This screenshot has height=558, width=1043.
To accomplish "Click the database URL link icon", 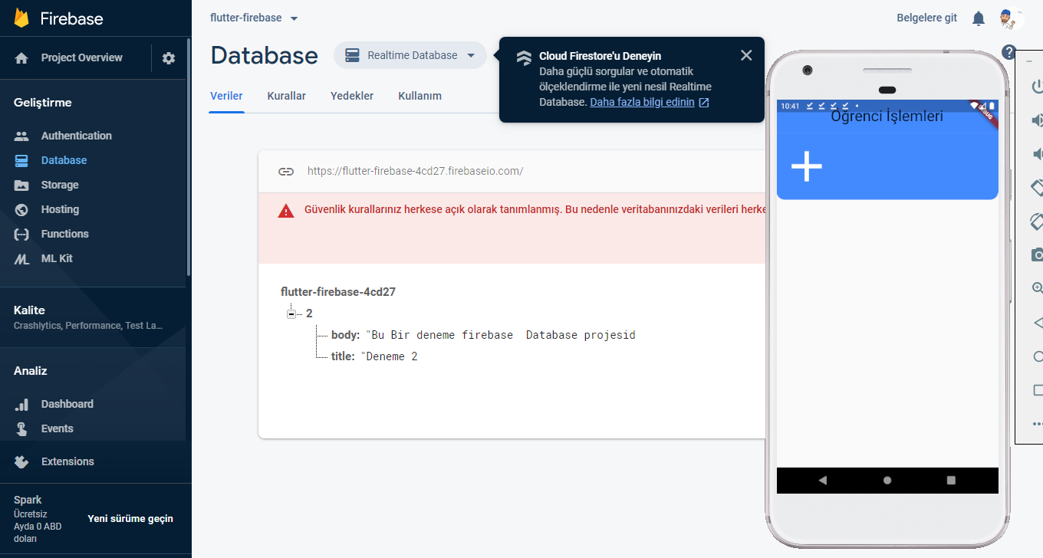I will [286, 172].
